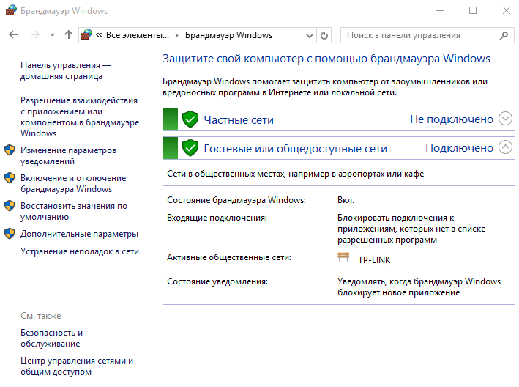The image size is (519, 387).
Task: Open «Панель управления — домашняя страница» link
Action: click(66, 70)
